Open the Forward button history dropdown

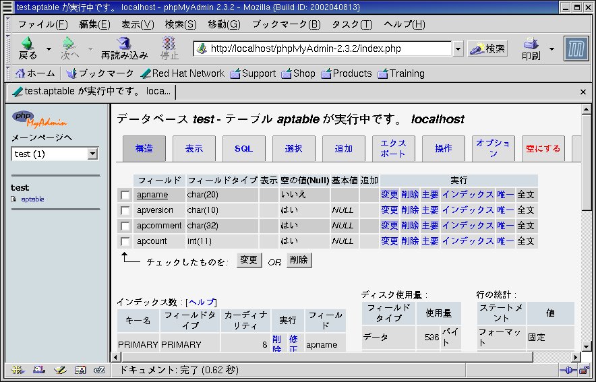coord(90,49)
